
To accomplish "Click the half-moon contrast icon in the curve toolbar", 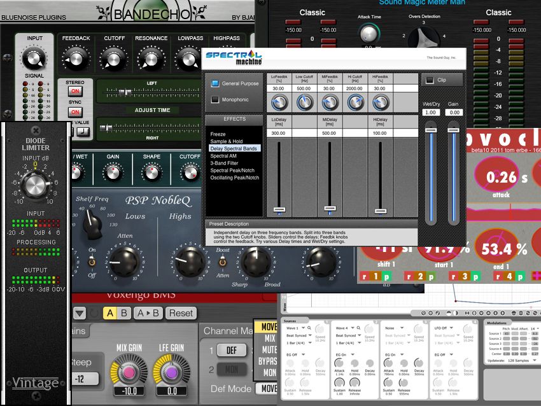I will pos(456,313).
